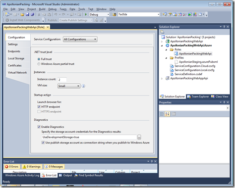Open the Toolbox via hammer-wrench icon
The height and width of the screenshot is (188, 235).
point(185,14)
